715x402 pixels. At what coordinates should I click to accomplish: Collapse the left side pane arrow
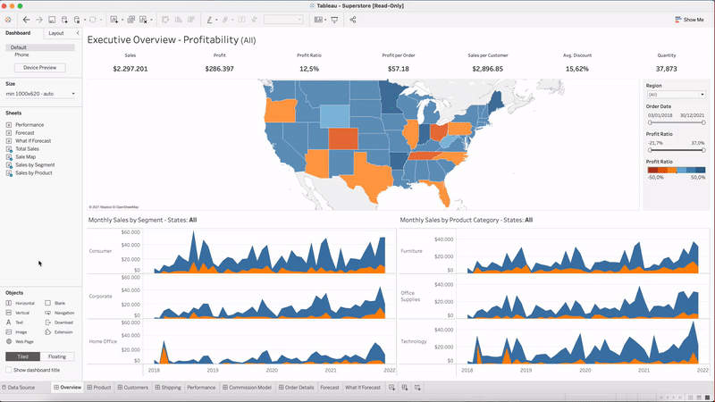78,33
